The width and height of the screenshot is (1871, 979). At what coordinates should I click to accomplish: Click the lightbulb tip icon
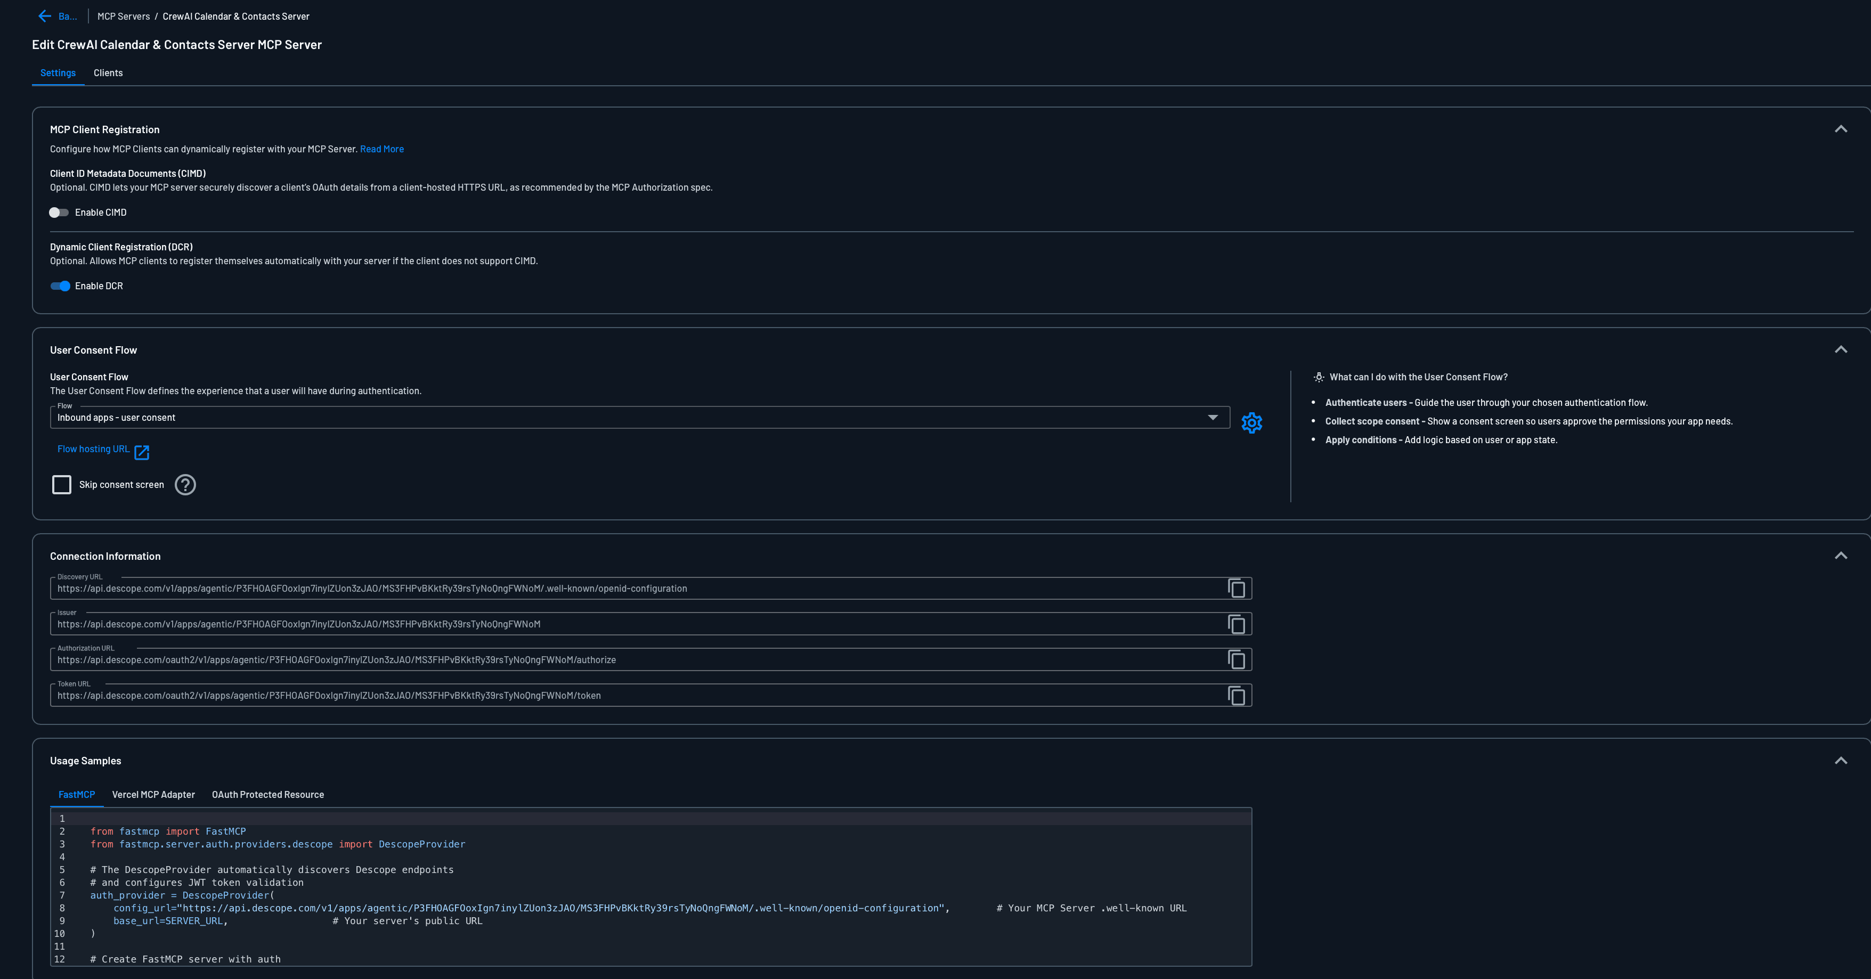[x=1318, y=377]
